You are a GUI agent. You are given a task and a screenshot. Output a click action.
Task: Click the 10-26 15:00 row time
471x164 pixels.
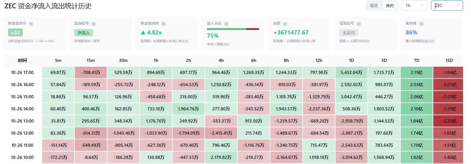click(22, 97)
